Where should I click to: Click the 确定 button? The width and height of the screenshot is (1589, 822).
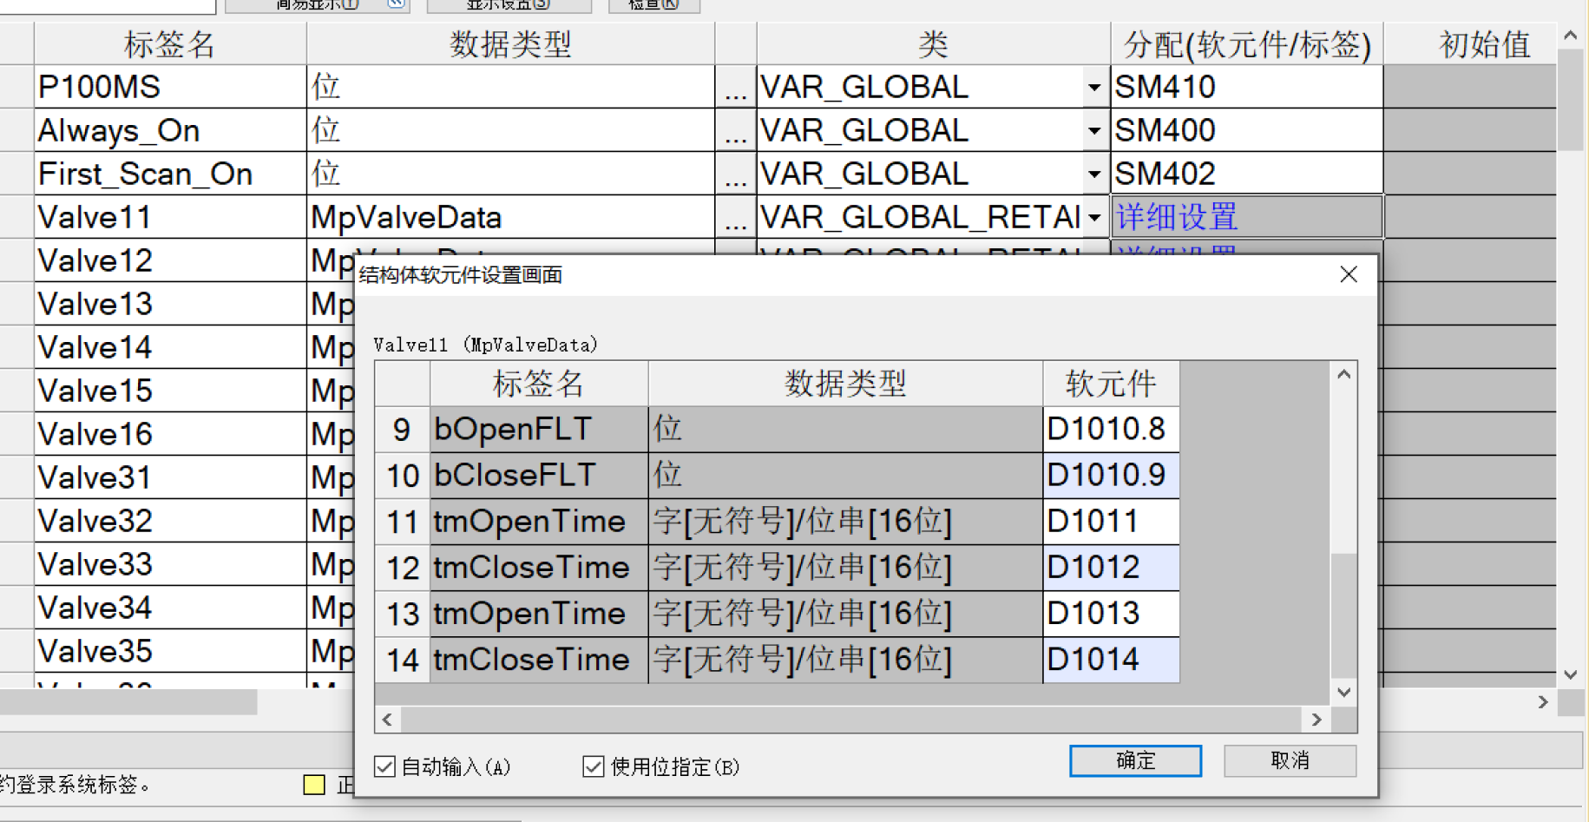pos(1135,761)
